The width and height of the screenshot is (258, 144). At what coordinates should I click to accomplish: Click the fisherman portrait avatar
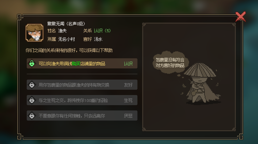click(34, 33)
